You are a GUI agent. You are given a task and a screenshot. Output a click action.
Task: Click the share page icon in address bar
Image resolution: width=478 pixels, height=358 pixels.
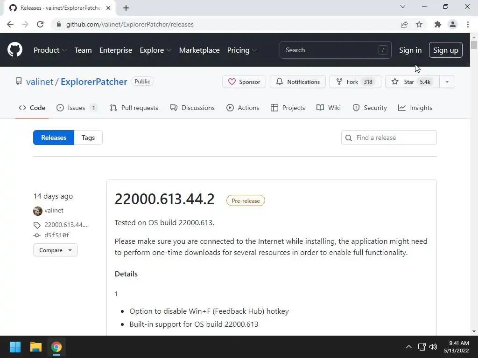[404, 24]
